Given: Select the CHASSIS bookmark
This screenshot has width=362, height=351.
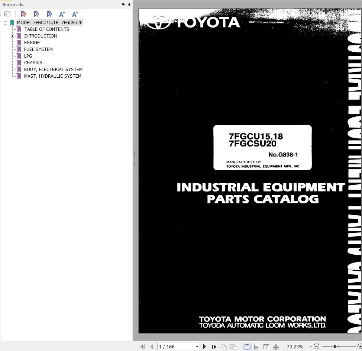Looking at the screenshot, I should pos(33,63).
